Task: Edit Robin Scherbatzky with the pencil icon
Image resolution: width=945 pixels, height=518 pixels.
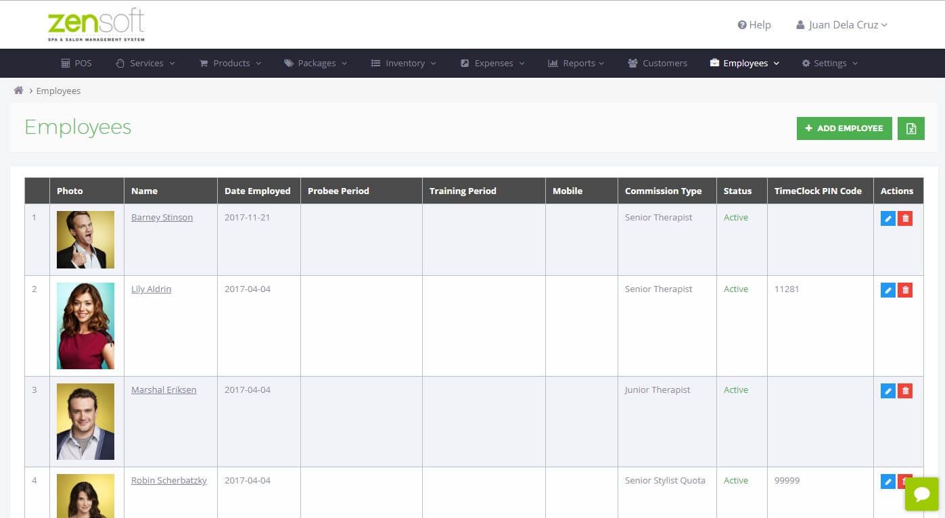Action: pyautogui.click(x=888, y=481)
